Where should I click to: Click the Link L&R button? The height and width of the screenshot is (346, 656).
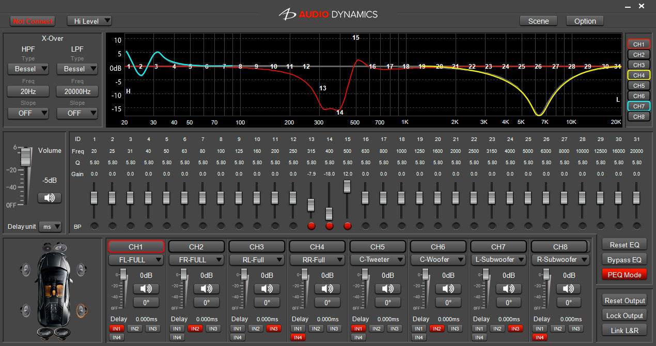click(624, 330)
